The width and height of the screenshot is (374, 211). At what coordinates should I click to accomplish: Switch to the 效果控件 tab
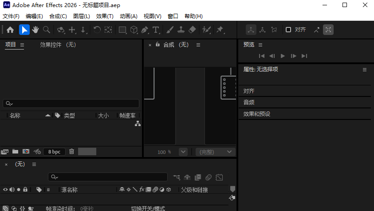(58, 45)
